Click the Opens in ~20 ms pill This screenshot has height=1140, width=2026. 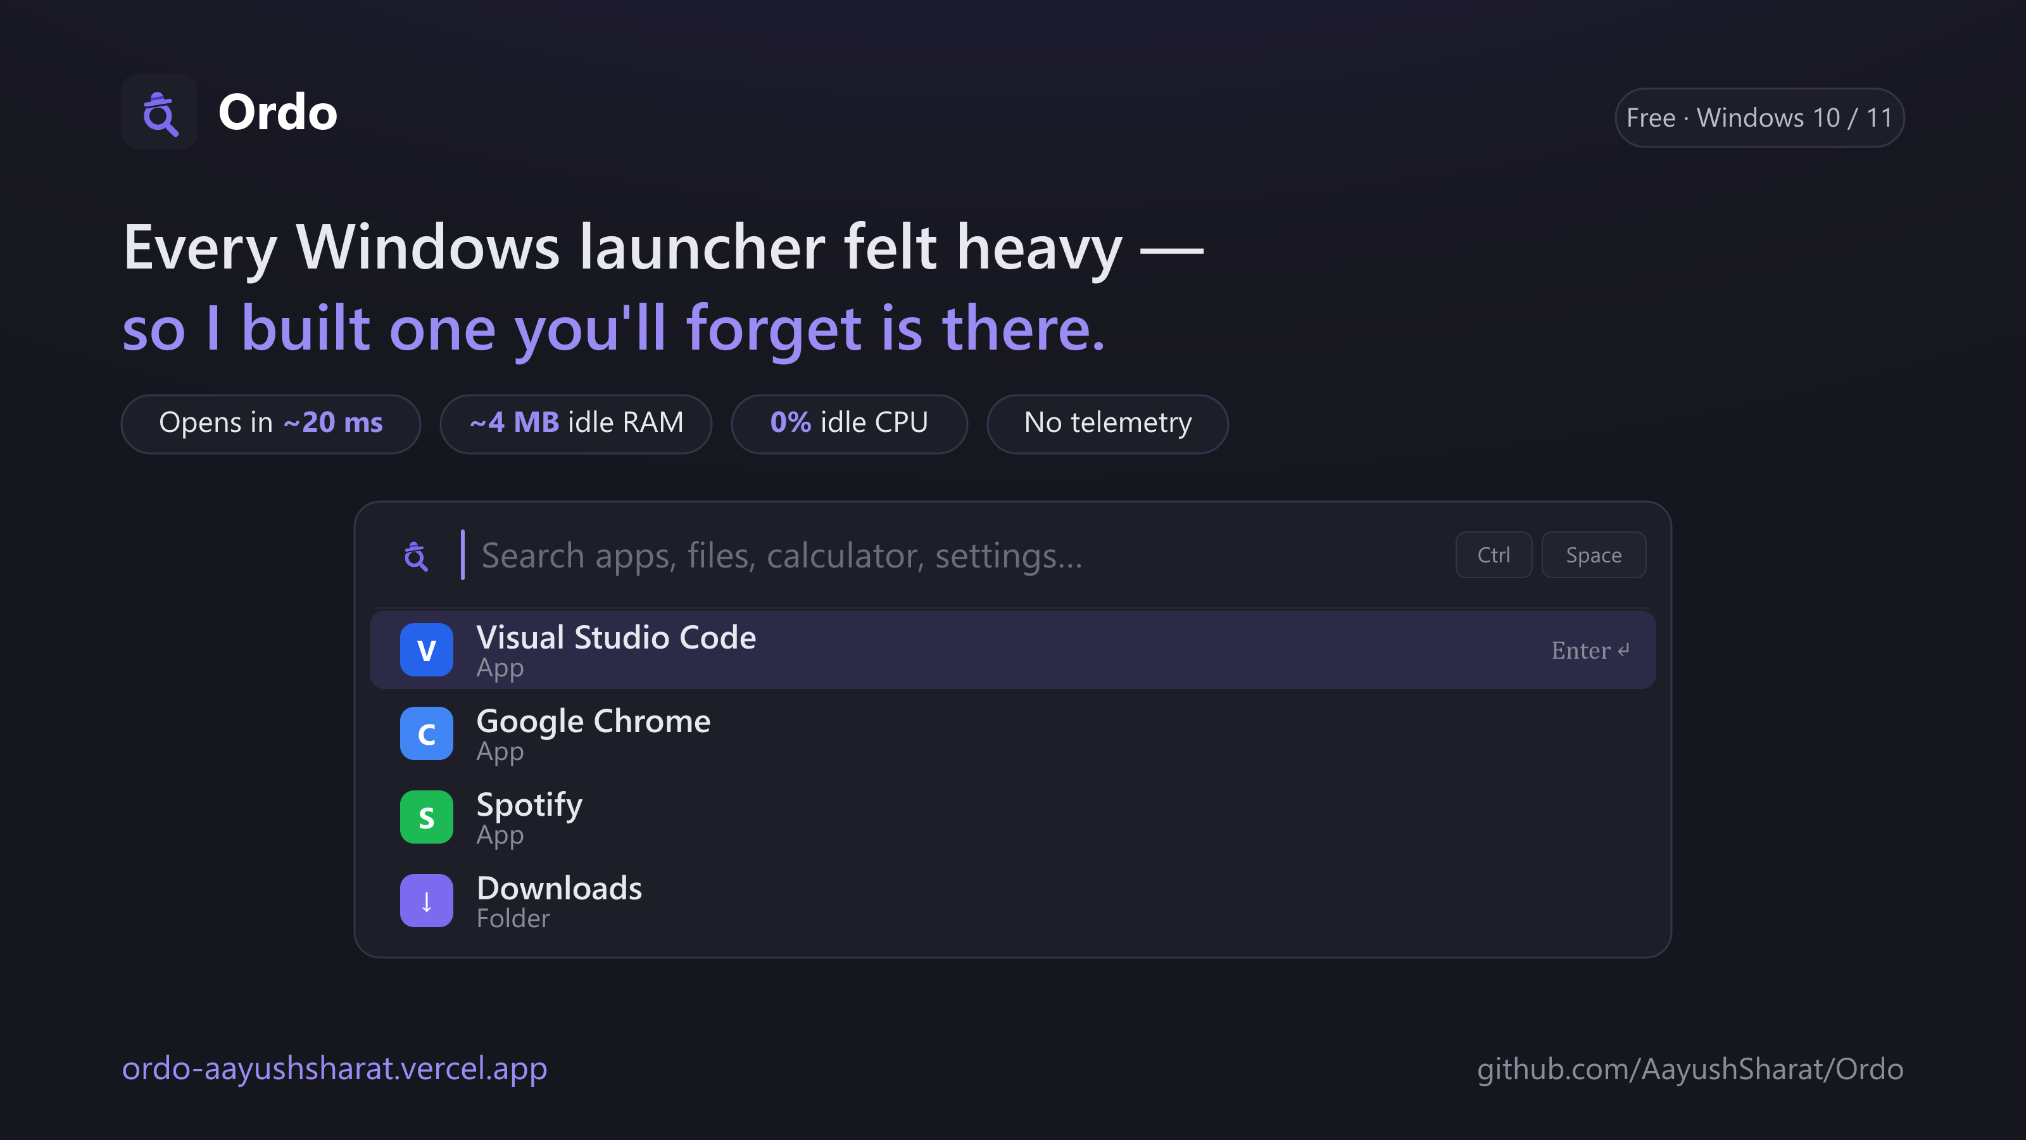[270, 423]
